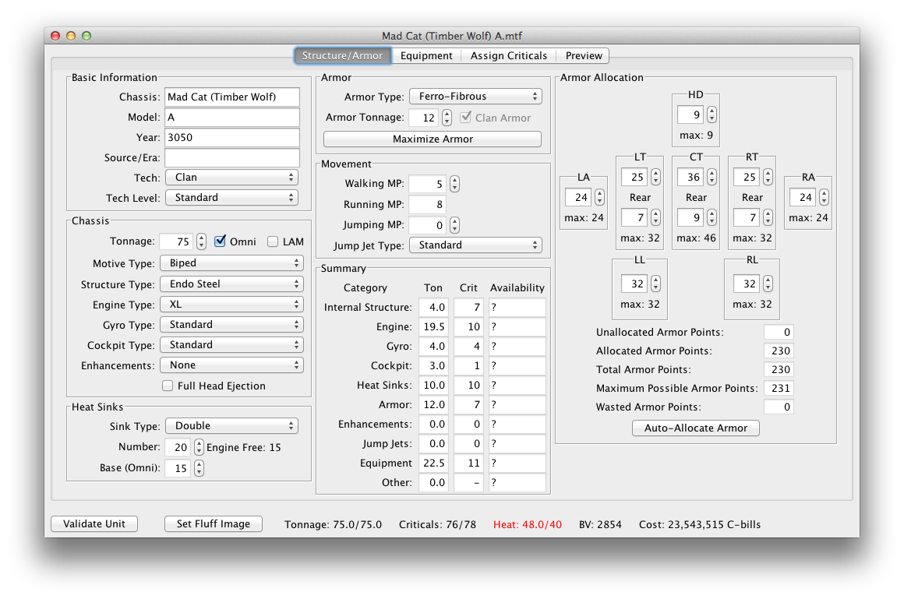Click the Allocated Armor Points value 230
The image size is (904, 599).
tap(779, 351)
